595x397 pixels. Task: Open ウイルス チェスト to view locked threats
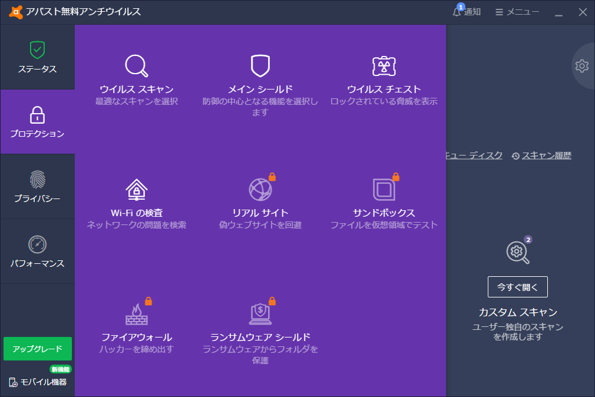[384, 66]
